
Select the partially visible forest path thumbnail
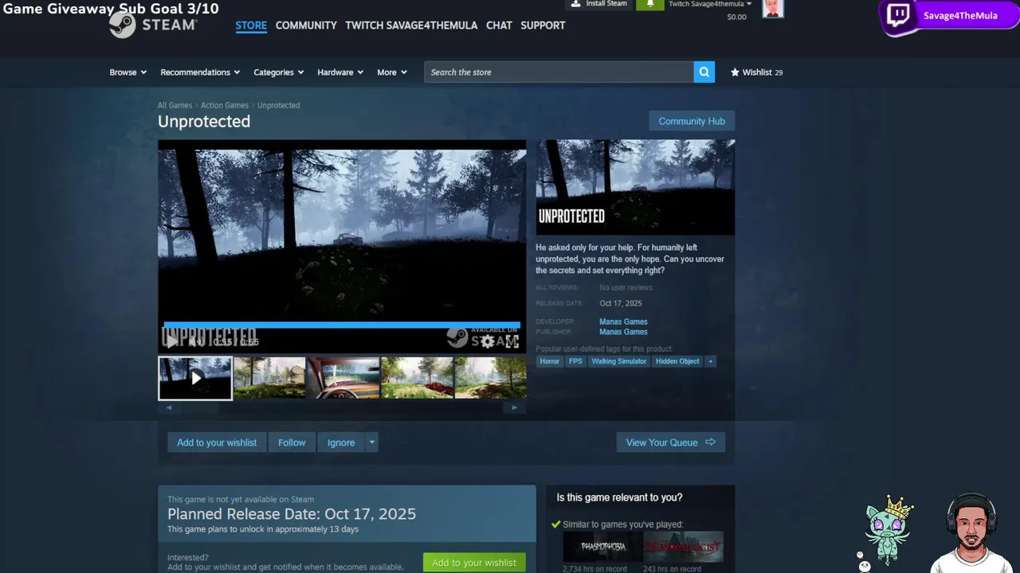pyautogui.click(x=491, y=378)
